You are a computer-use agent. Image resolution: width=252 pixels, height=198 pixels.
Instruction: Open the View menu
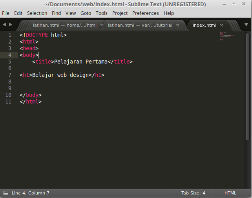(x=71, y=13)
